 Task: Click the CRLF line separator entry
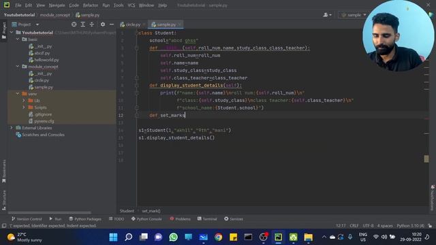(354, 225)
